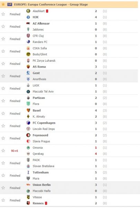Image resolution: width=140 pixels, height=208 pixels.
Task: Open the Slavia Prague team link
Action: click(x=41, y=141)
